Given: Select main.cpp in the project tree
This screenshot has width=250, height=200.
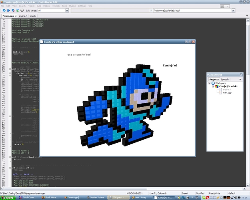Looking at the screenshot, I should point(227,93).
